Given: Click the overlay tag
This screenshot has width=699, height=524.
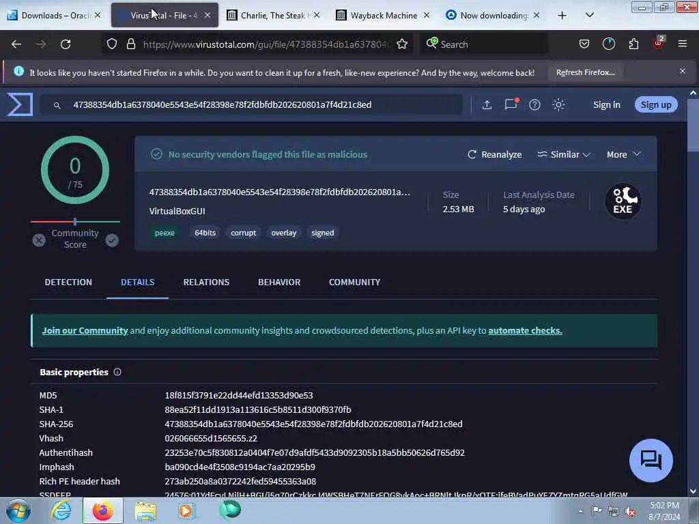Looking at the screenshot, I should click(x=283, y=233).
